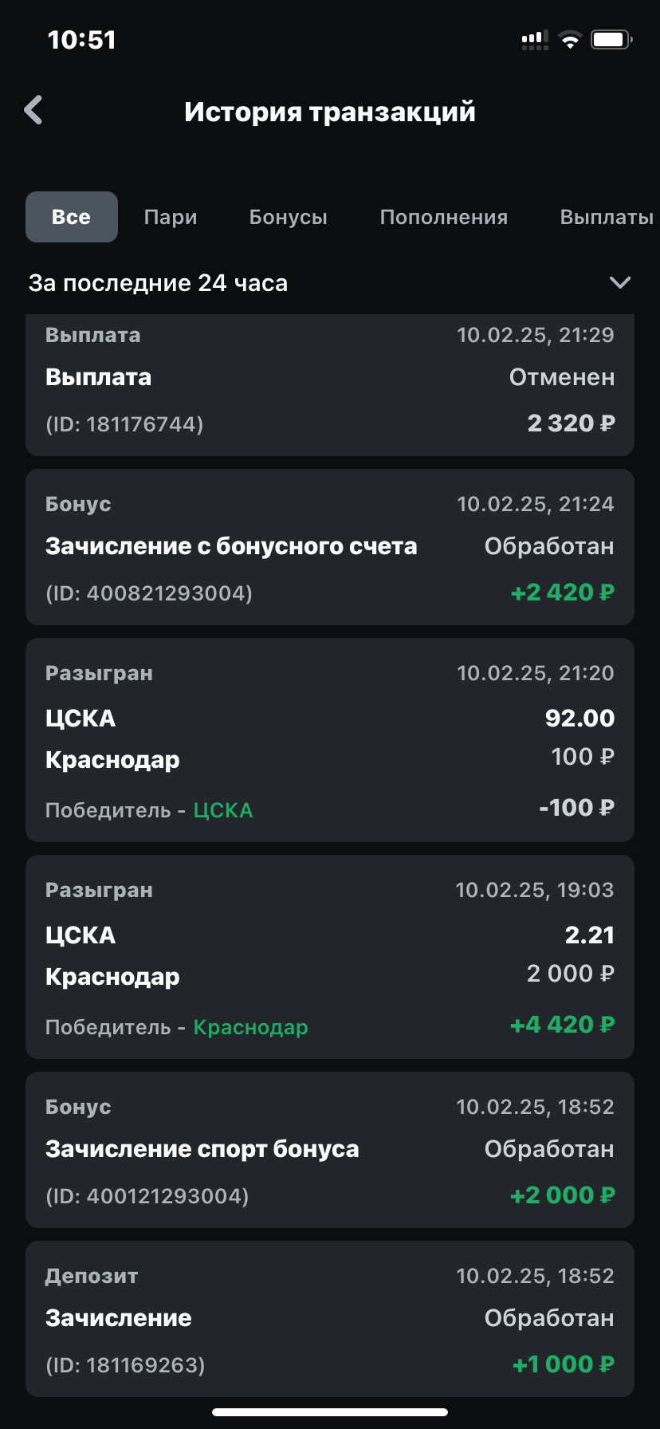Expand the period filter chevron

pos(619,283)
